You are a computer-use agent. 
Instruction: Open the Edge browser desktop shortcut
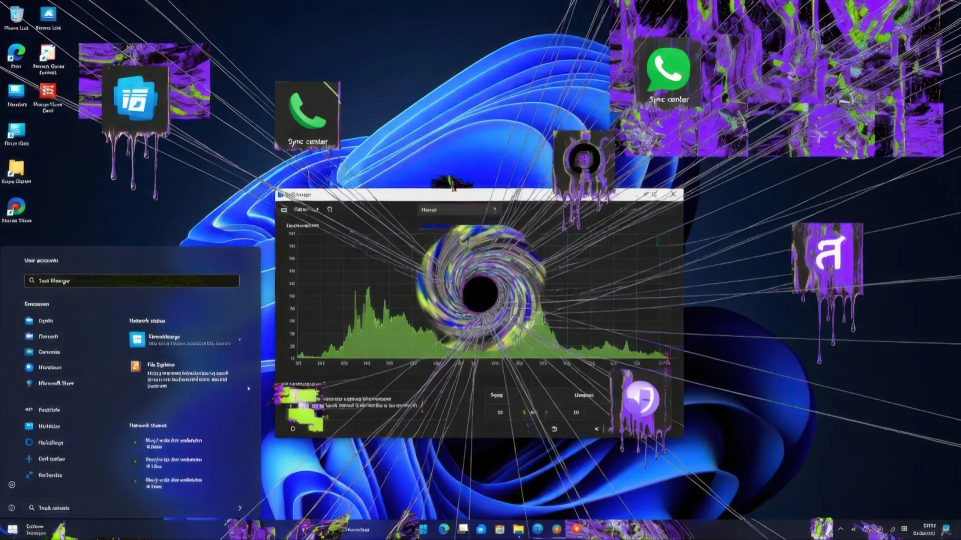tap(16, 53)
